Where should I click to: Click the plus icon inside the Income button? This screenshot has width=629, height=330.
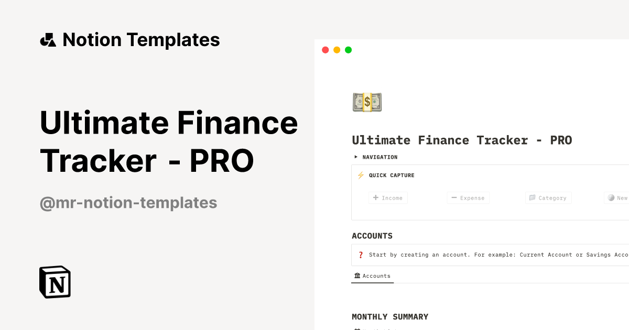tap(376, 197)
